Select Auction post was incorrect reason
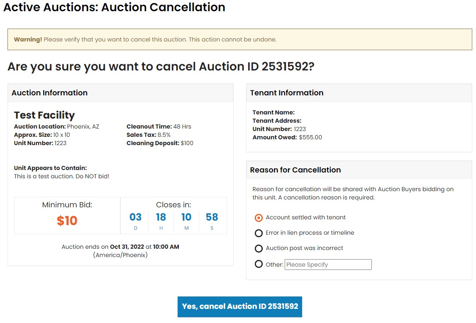 click(x=259, y=248)
